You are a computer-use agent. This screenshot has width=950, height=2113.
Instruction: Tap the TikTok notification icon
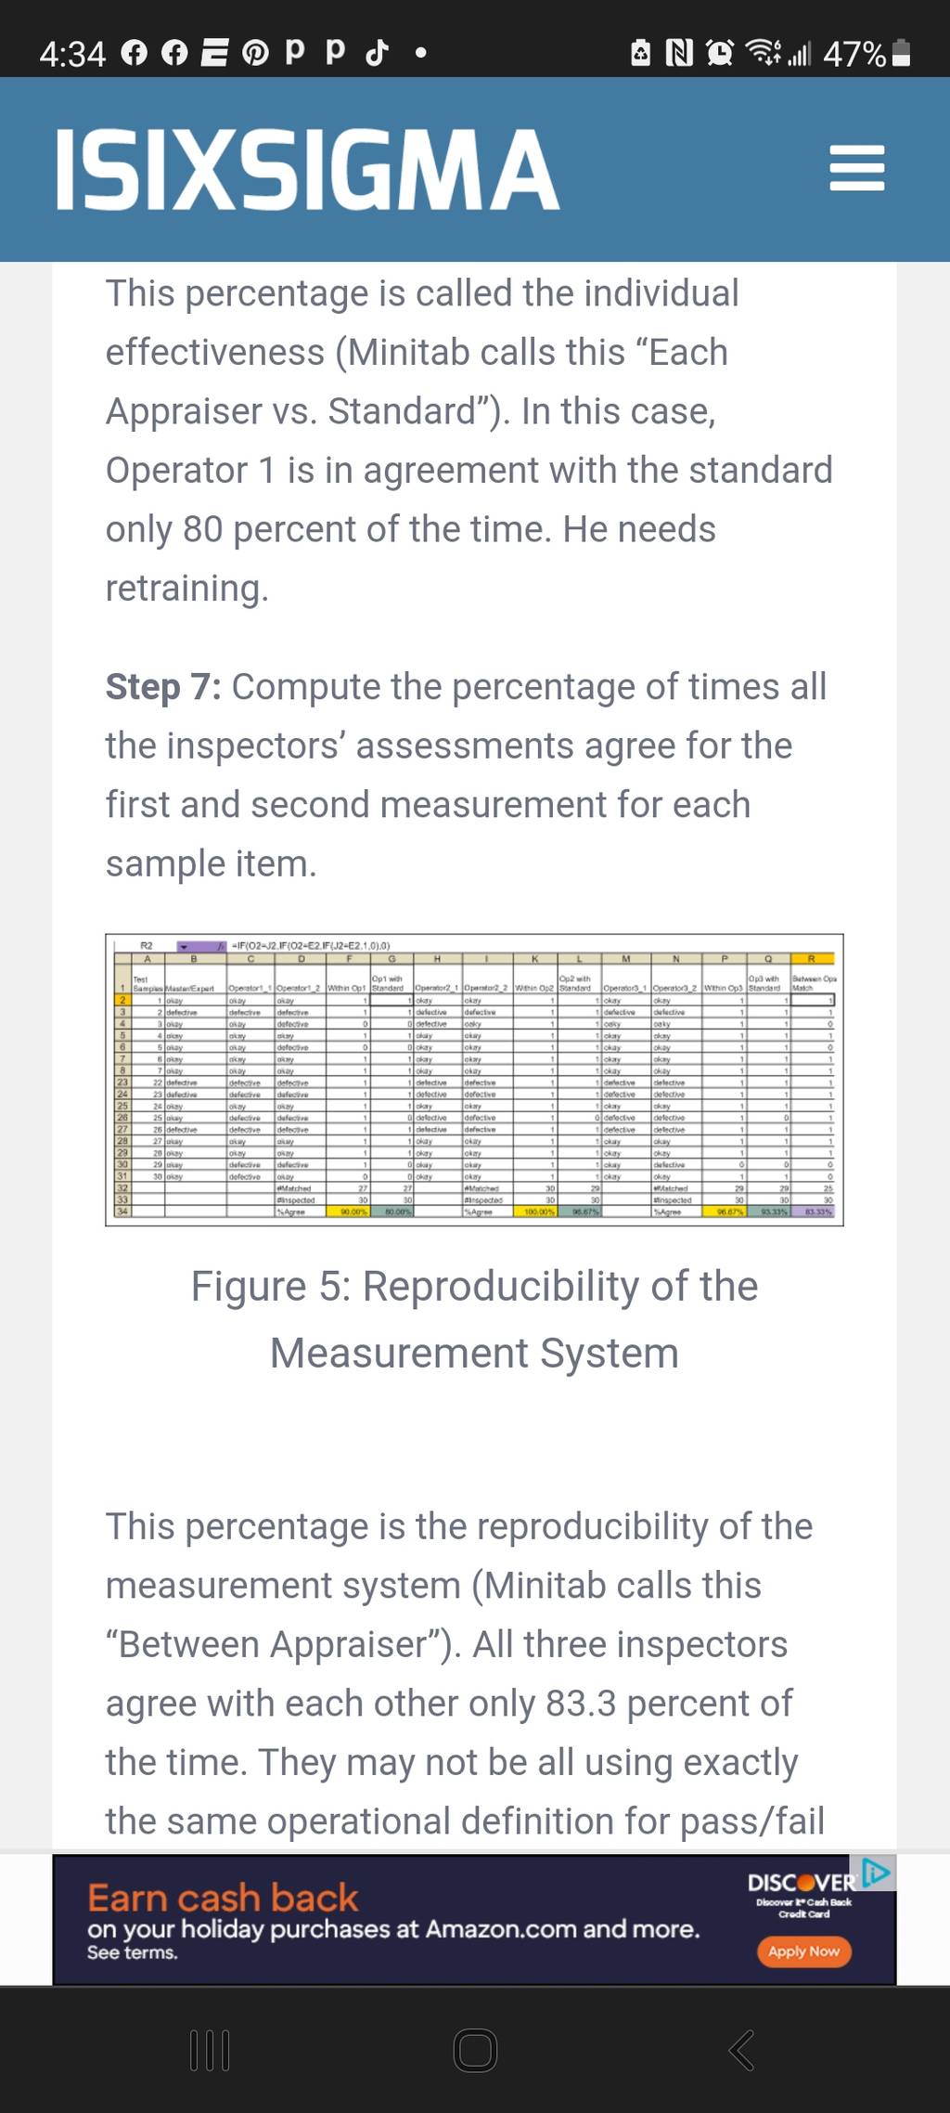point(377,53)
